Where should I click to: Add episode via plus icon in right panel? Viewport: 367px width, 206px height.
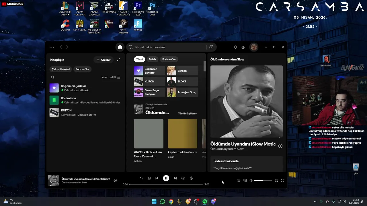[280, 146]
